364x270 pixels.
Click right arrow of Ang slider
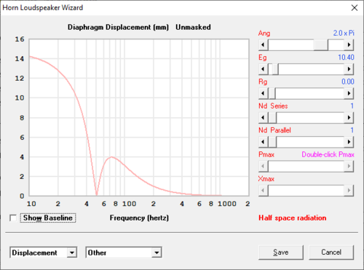pos(349,45)
